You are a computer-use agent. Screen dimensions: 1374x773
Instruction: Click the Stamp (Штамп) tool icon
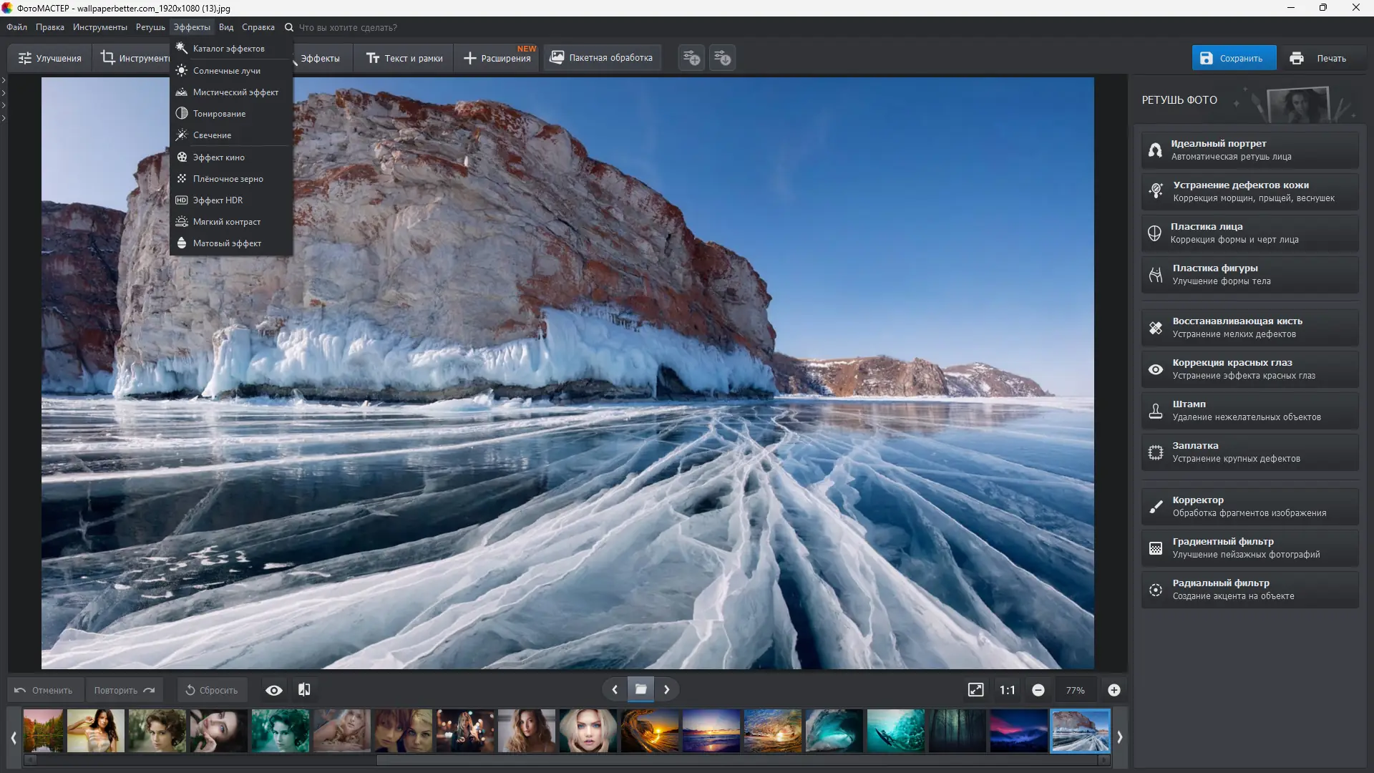point(1155,411)
